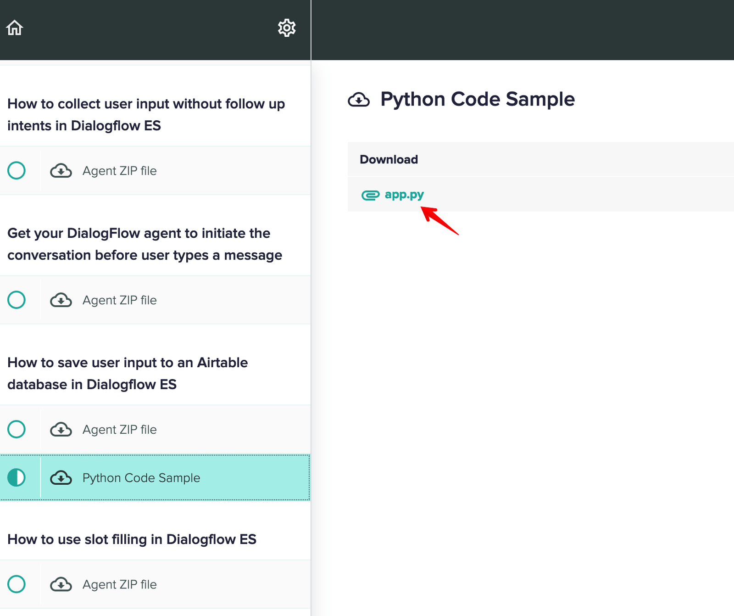Viewport: 734px width, 616px height.
Task: Click the Download section header in the main panel
Action: tap(388, 159)
